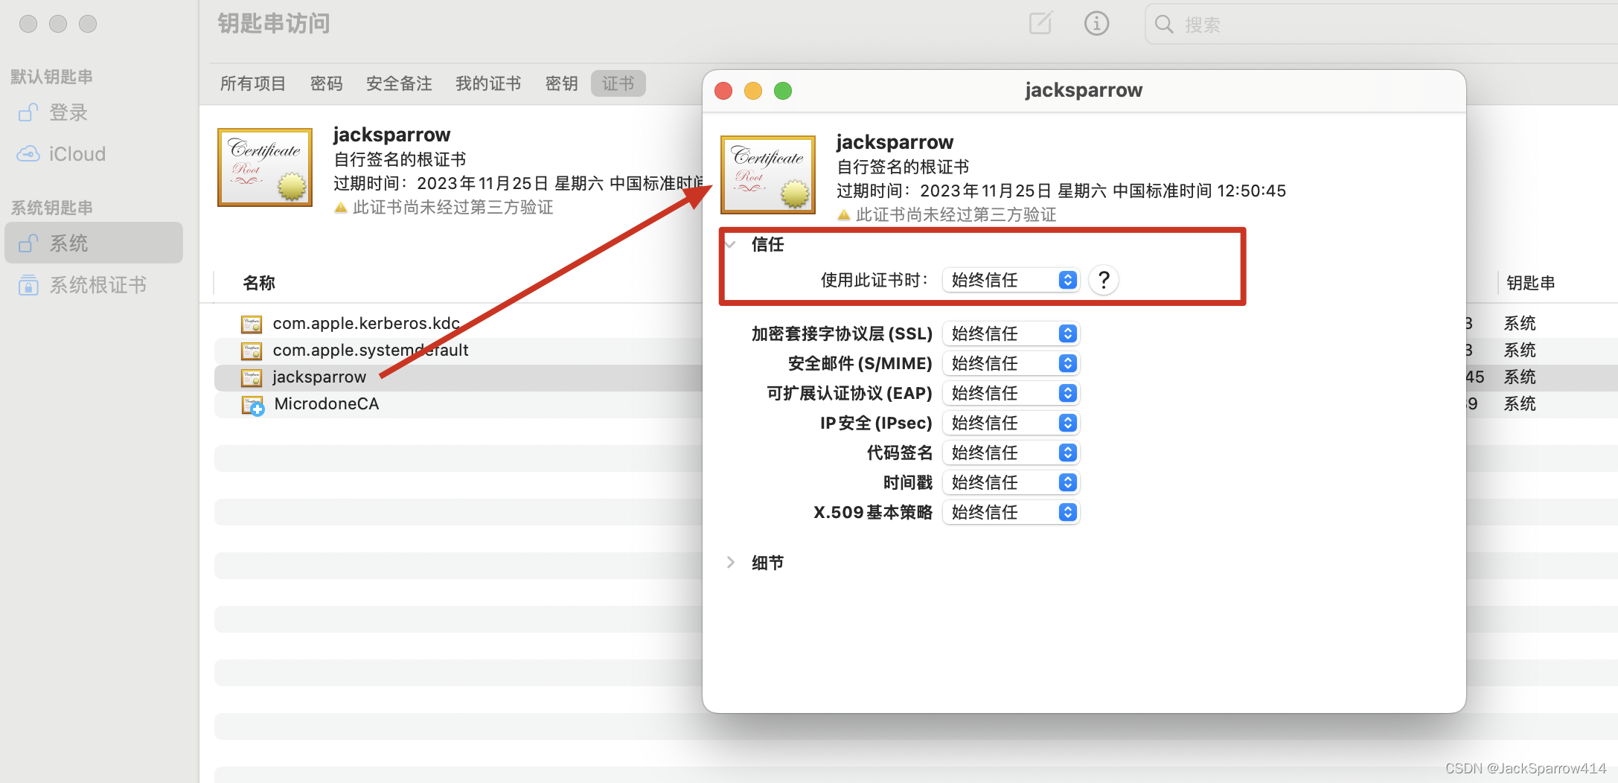The image size is (1618, 783).
Task: Zoom the jacksparrow dialog with green button
Action: pos(783,91)
